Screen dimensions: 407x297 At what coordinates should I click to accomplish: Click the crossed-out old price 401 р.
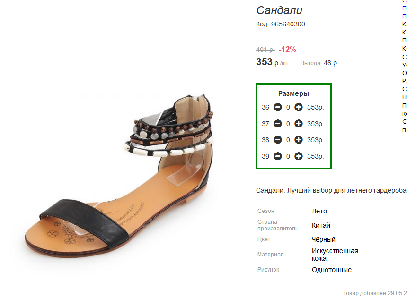coord(265,50)
